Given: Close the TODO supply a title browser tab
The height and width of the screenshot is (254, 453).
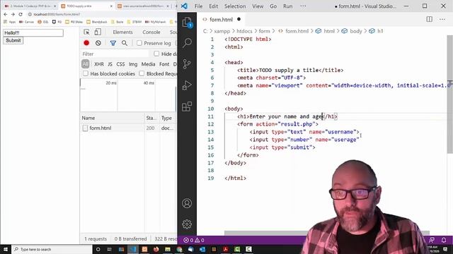Looking at the screenshot, I should tap(111, 6).
